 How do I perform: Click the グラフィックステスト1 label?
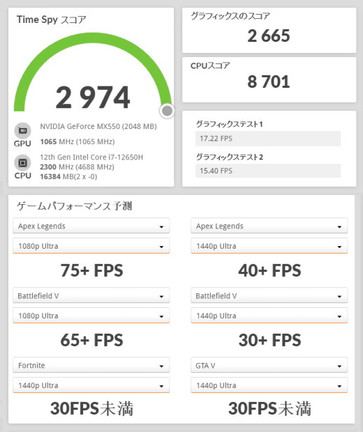tap(230, 124)
